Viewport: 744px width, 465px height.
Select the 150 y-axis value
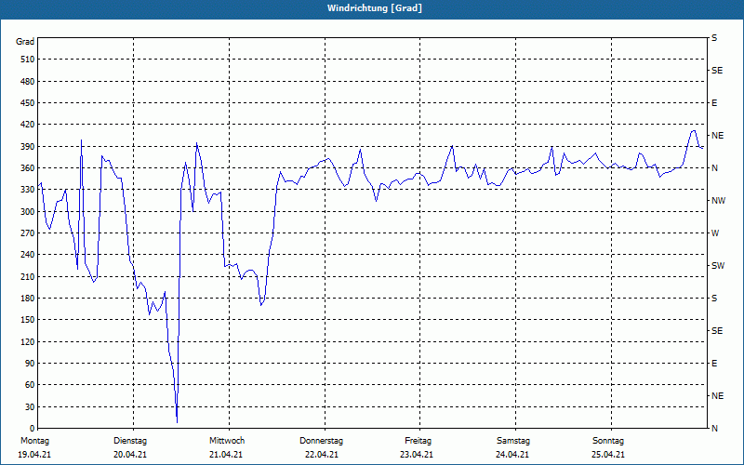28,320
